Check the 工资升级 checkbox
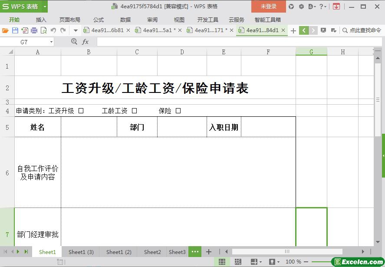 pos(81,111)
